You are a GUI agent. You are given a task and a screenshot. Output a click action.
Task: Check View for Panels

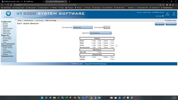110,41
